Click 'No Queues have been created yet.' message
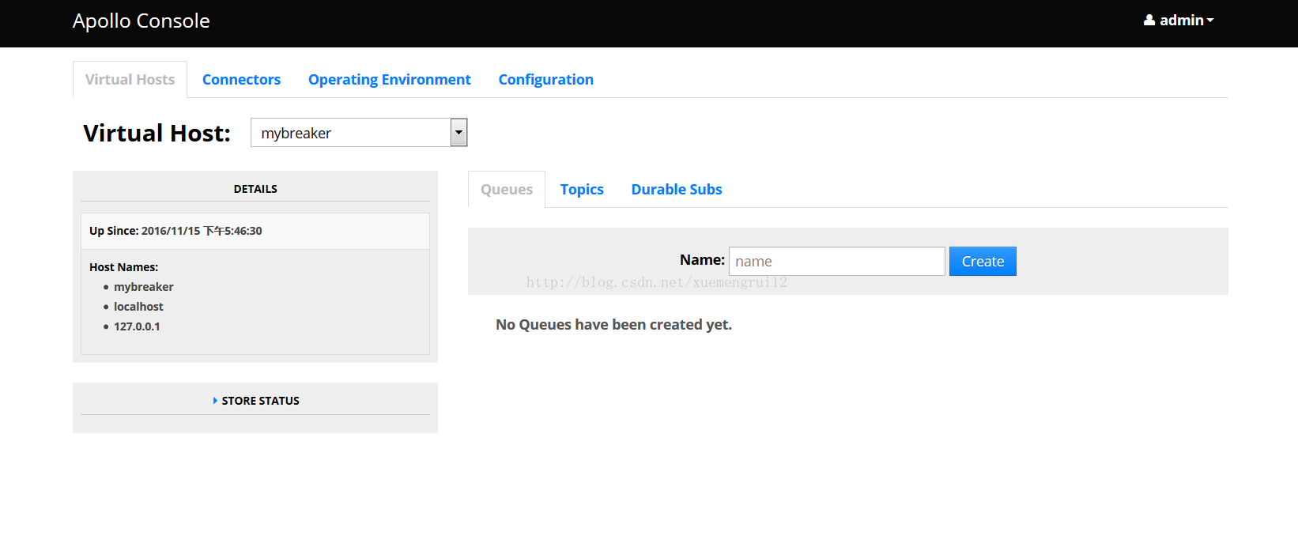1298x547 pixels. point(613,325)
